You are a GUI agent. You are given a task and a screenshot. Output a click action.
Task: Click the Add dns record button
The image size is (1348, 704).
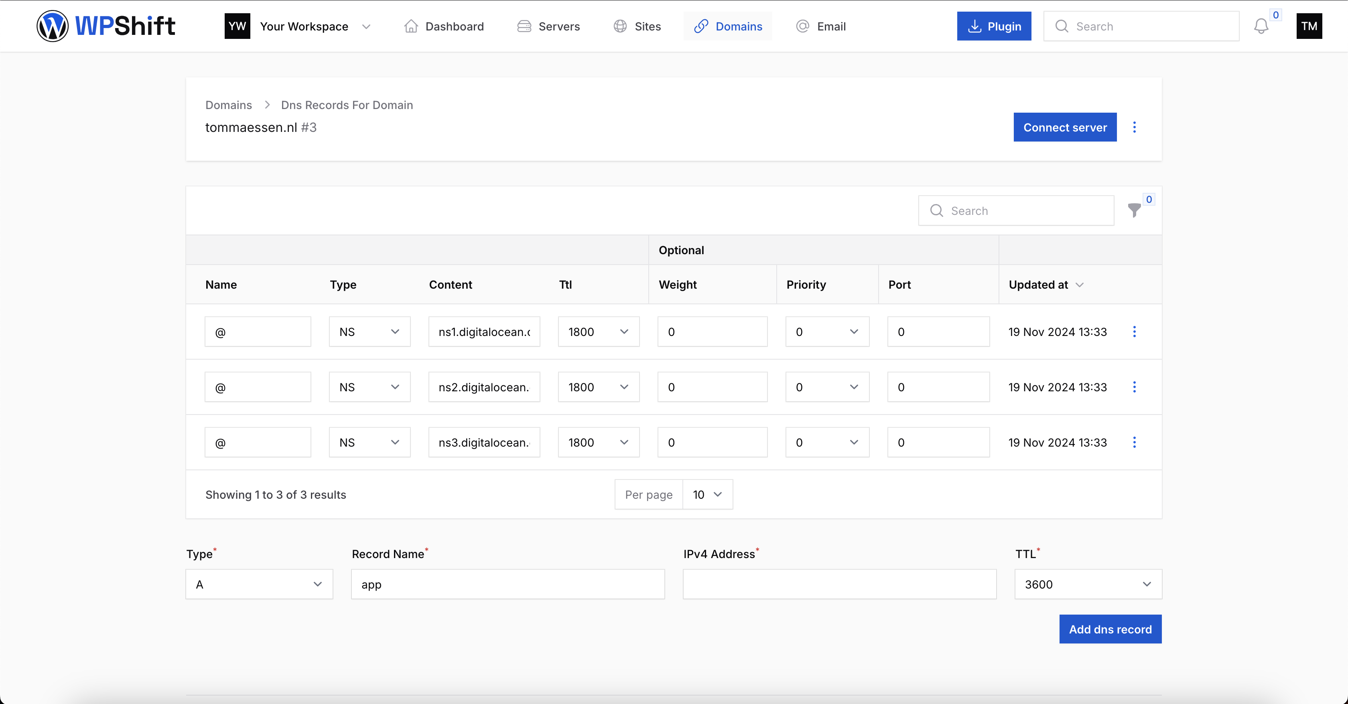[1110, 629]
